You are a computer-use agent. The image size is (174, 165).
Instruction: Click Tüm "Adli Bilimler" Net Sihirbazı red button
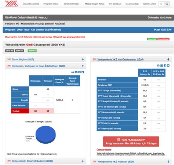[x=131, y=142]
